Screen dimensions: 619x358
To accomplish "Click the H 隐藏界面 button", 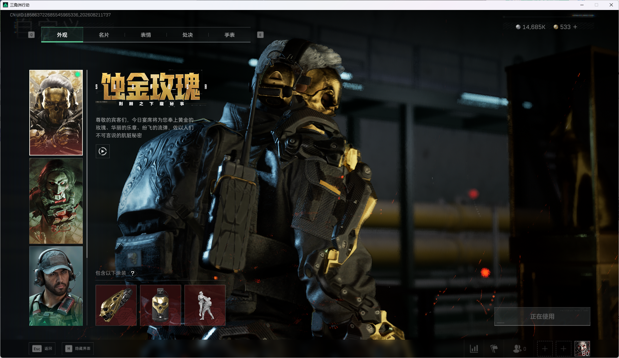I will point(78,349).
